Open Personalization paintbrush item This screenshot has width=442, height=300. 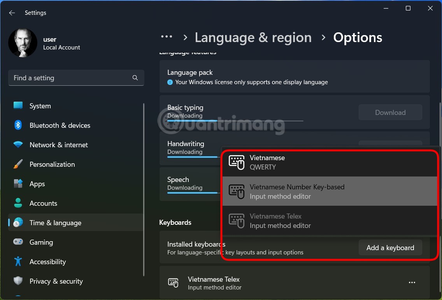[x=52, y=164]
